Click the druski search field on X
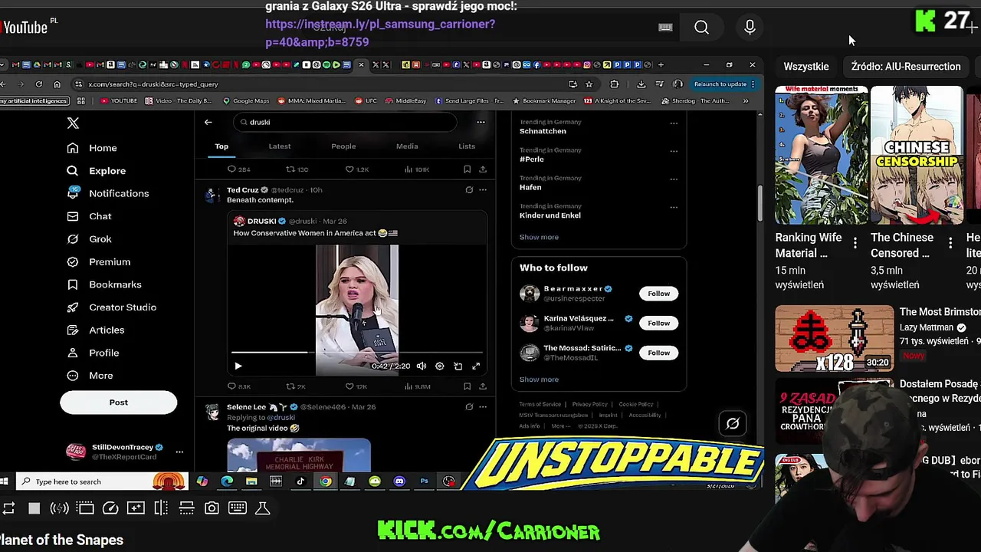Screen dimensions: 981x552 tap(345, 122)
